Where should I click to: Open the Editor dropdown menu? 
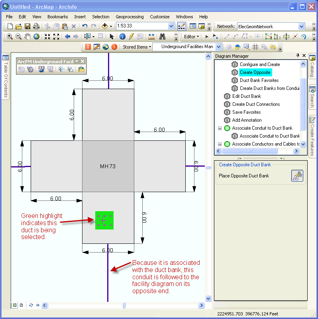pos(191,37)
